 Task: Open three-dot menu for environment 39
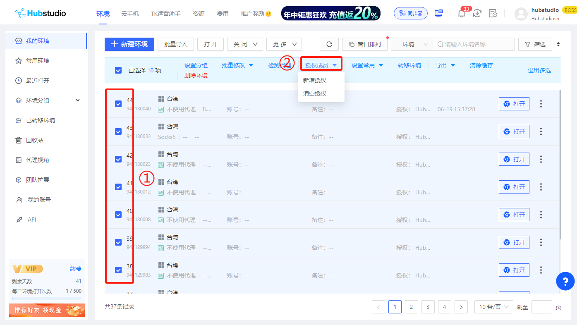tap(541, 242)
